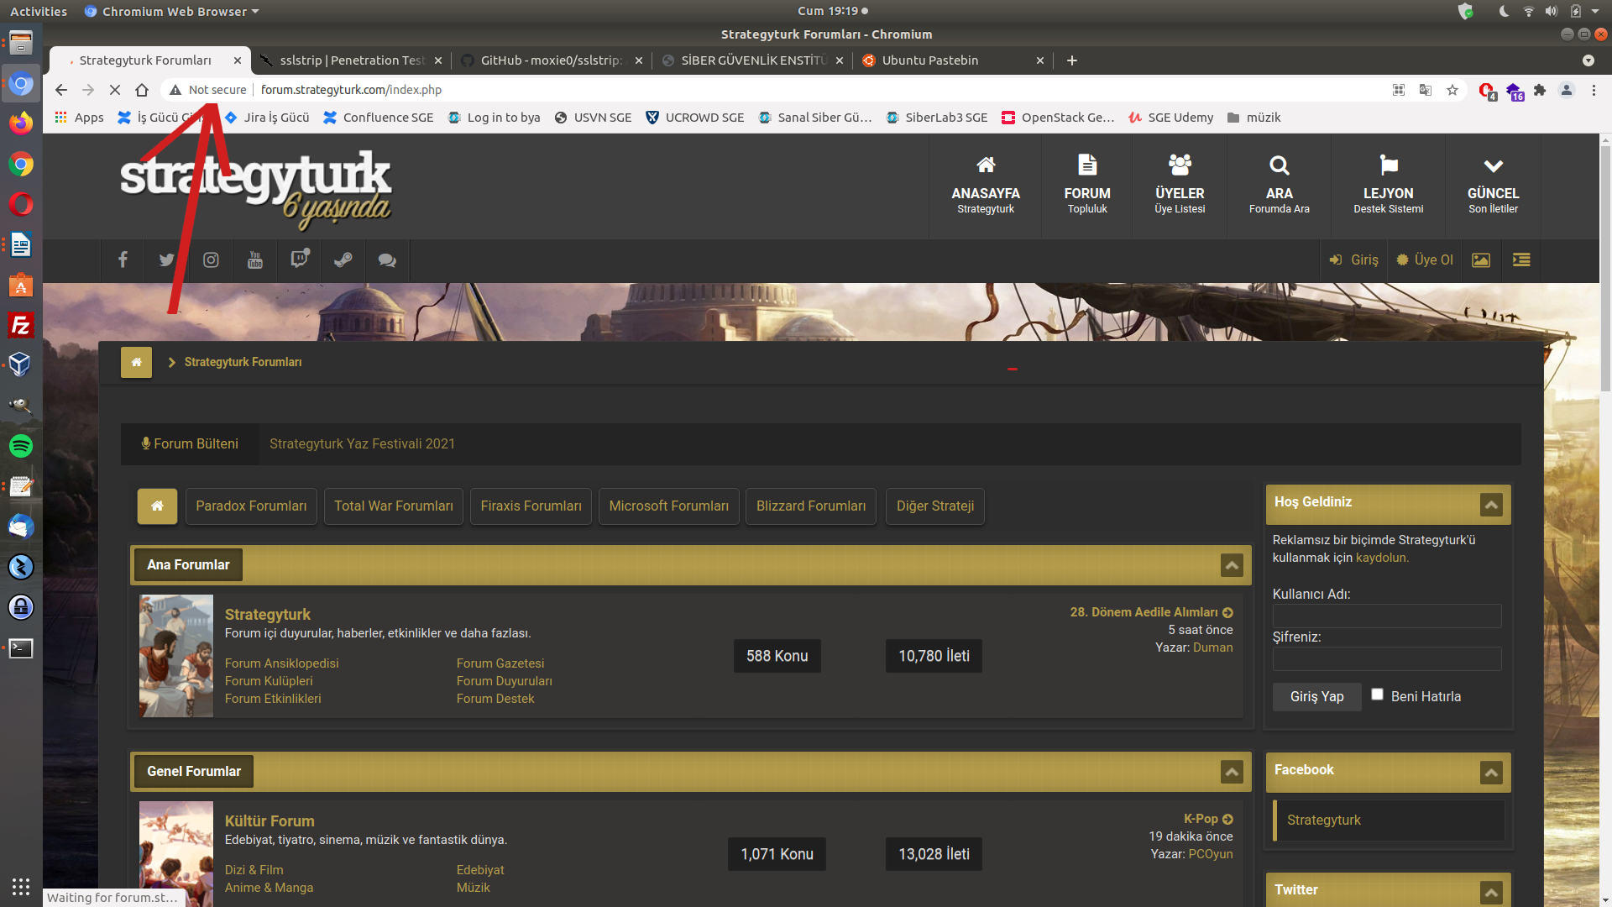Open Confluence SGE bookmark
This screenshot has width=1612, height=907.
[378, 118]
